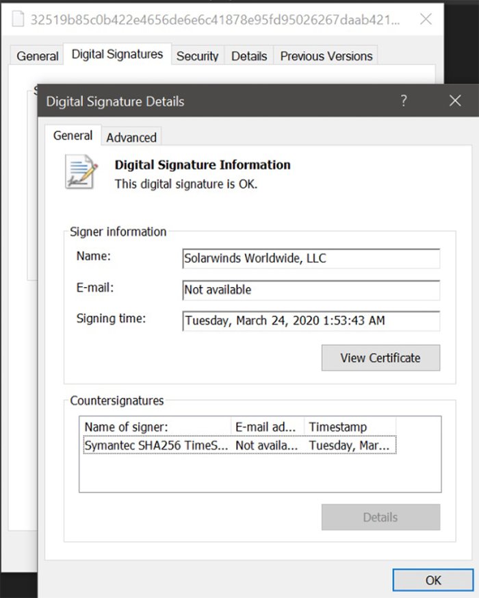Open the General tab of Digital Signature Details

pyautogui.click(x=73, y=136)
